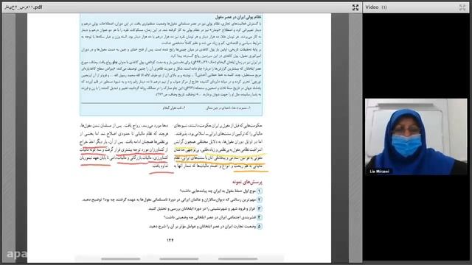Click question number 4 circle badge

pos(259,217)
